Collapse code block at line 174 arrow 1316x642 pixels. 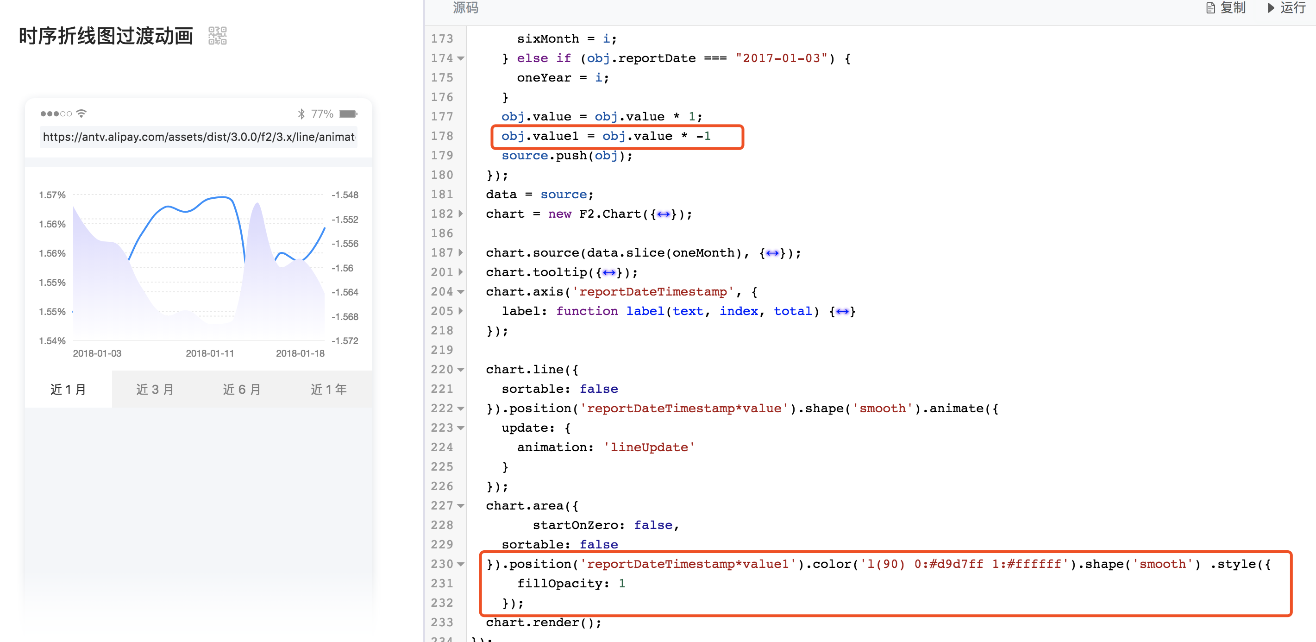tap(461, 58)
